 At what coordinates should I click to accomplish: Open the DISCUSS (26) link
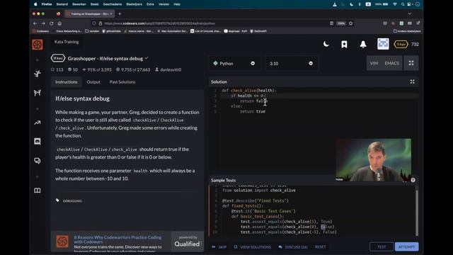click(x=293, y=247)
